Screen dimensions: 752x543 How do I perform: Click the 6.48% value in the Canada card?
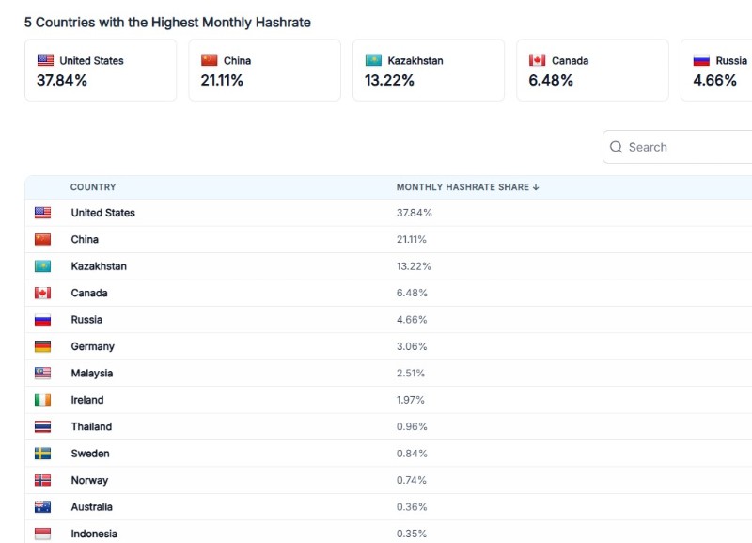tap(551, 80)
